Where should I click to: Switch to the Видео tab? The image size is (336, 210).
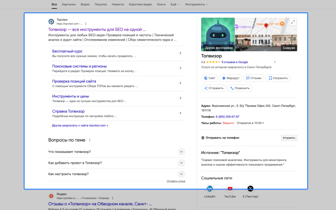(85, 4)
